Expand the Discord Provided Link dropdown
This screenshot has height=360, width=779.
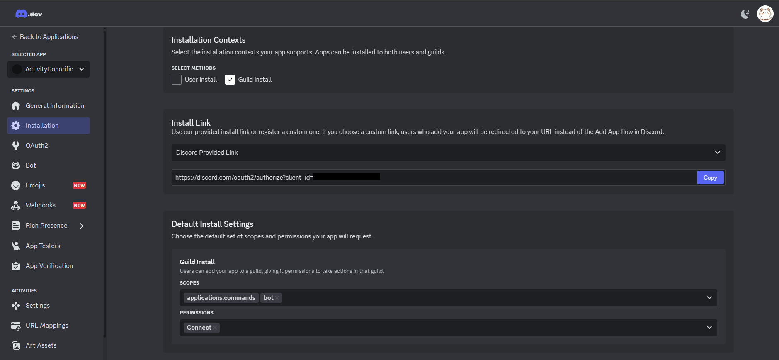pos(448,153)
